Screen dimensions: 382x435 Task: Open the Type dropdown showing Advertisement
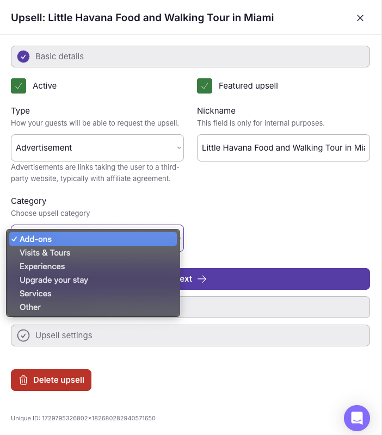point(97,148)
